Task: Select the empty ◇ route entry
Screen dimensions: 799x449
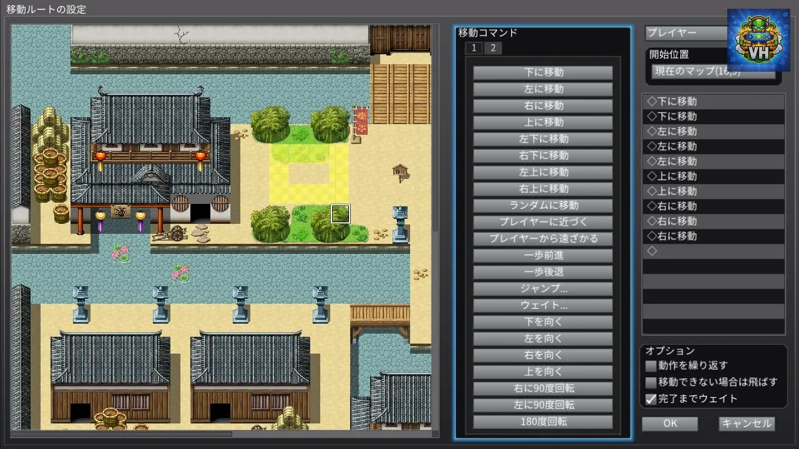Action: click(x=713, y=251)
